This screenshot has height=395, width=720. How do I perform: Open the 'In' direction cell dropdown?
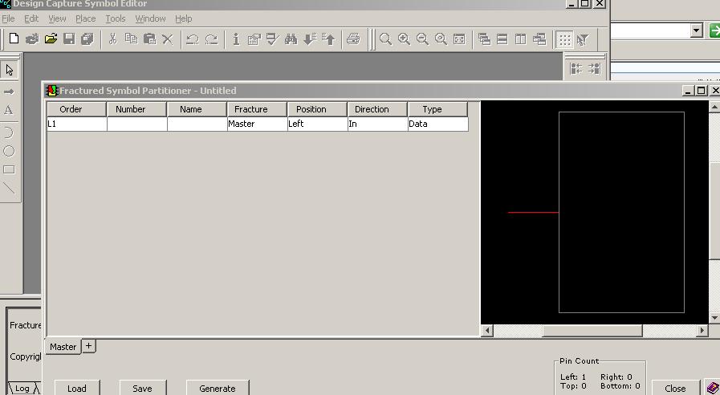pyautogui.click(x=377, y=124)
